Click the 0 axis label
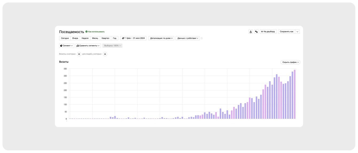The image size is (358, 153). point(66,119)
